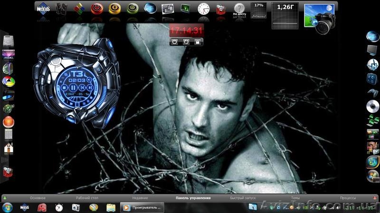Viewport: 380px width, 213px height.
Task: Pause playback on the T3 player widget
Action: point(72,88)
